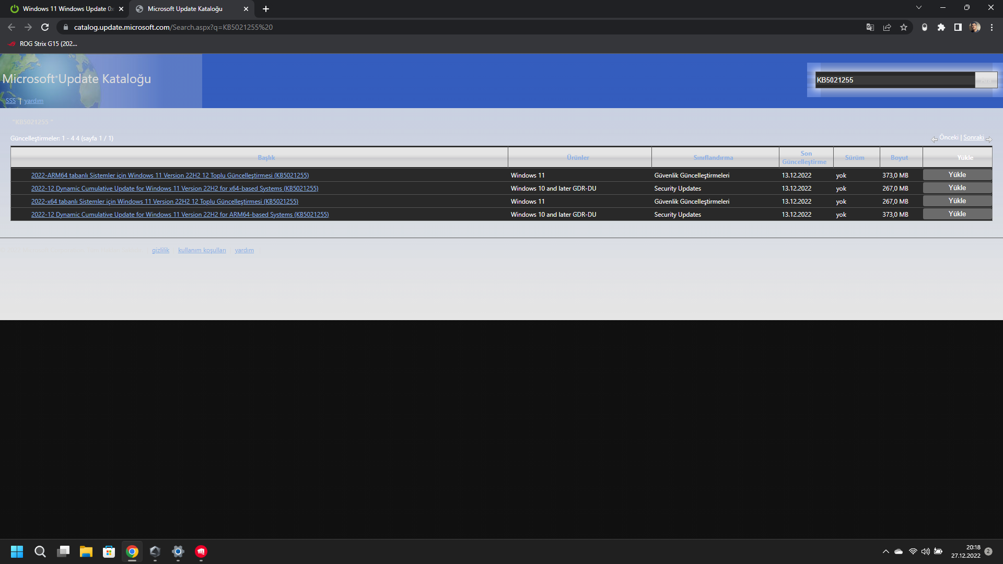
Task: Open the Chrome extensions puzzle icon
Action: point(941,27)
